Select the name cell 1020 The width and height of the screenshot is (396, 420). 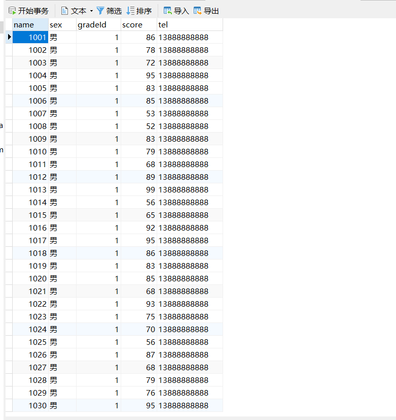click(x=30, y=279)
